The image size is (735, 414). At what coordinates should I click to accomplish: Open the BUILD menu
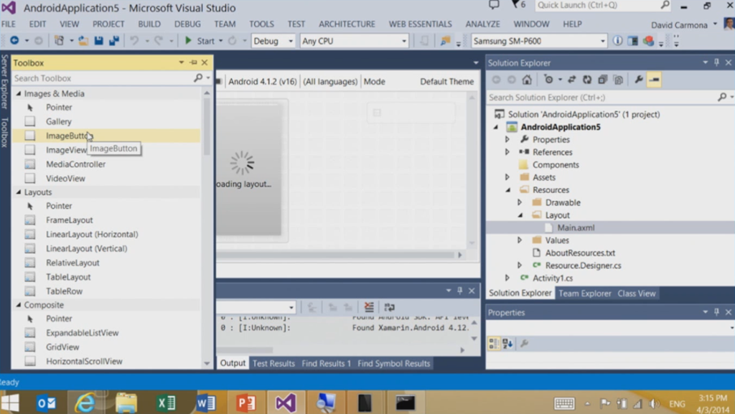tap(149, 24)
